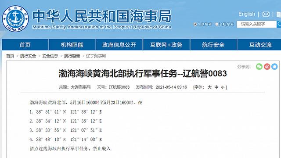Click the China MSA anchor logo
The height and width of the screenshot is (158, 281).
click(15, 18)
